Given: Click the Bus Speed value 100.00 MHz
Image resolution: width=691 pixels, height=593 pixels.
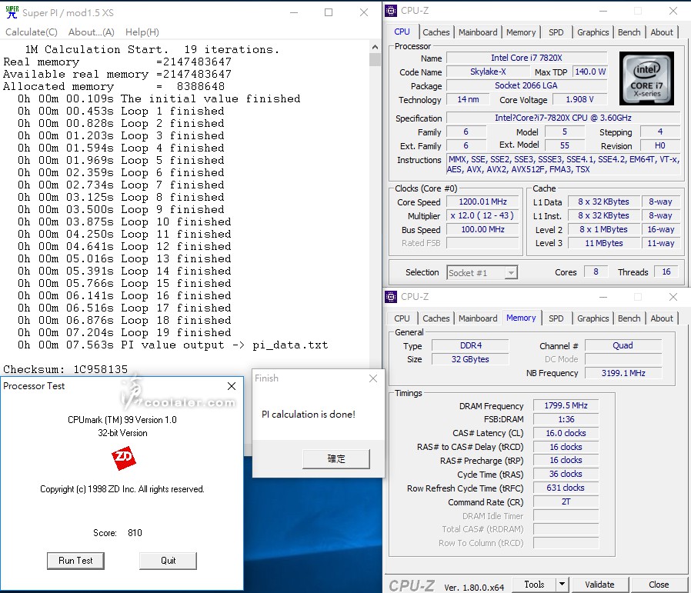Looking at the screenshot, I should click(482, 229).
